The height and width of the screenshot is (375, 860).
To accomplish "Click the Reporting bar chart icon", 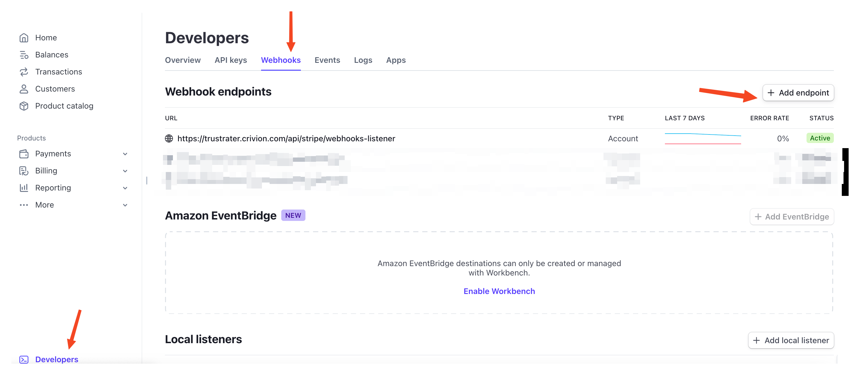I will click(24, 188).
